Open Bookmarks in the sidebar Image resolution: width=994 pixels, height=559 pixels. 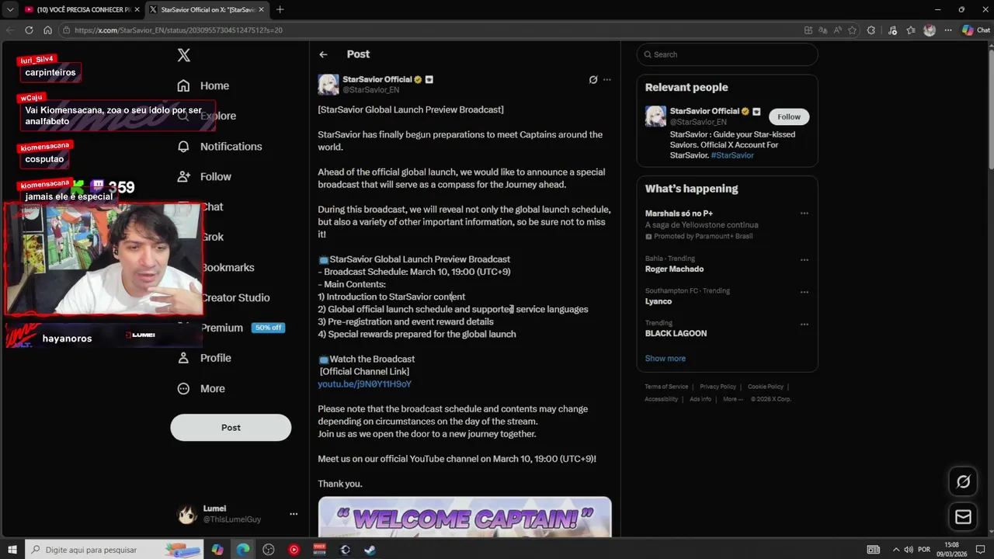(x=228, y=267)
